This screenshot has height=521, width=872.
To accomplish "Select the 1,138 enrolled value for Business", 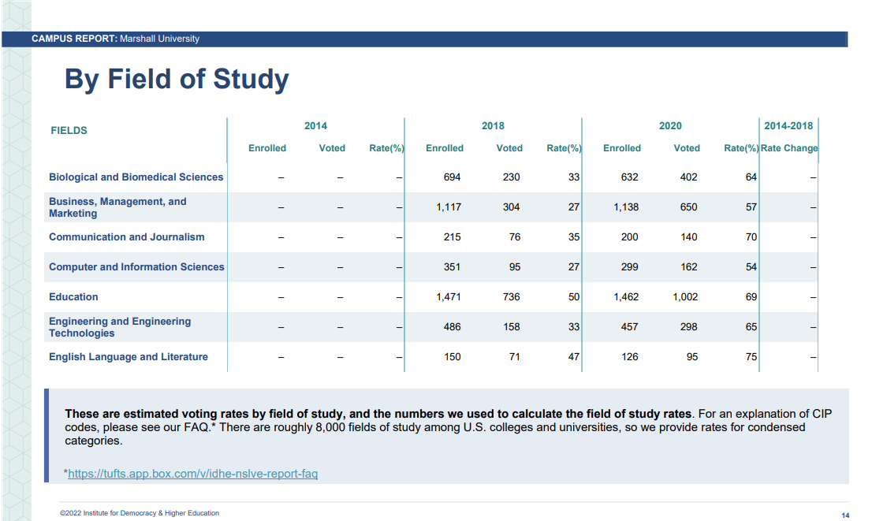I will (x=626, y=207).
